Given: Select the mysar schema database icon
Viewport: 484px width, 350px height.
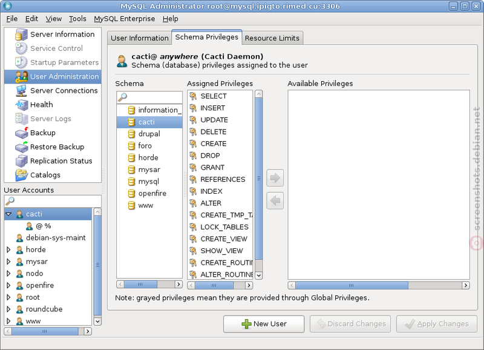Looking at the screenshot, I should (131, 170).
